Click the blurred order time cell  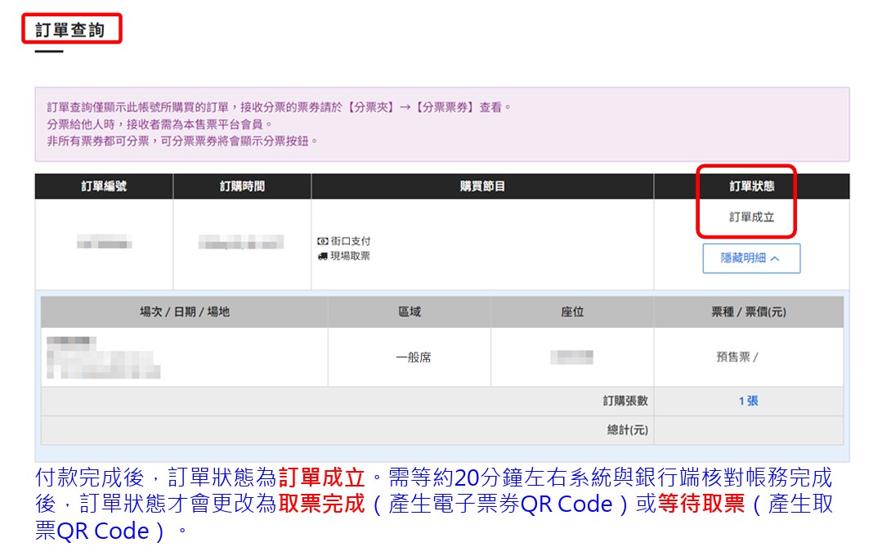coord(242,243)
